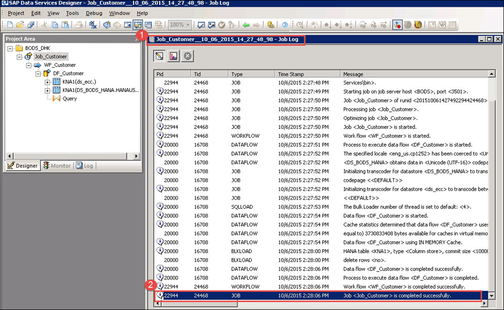504x310 pixels.
Task: Collapse the DF_Customer data flow node
Action: point(38,74)
